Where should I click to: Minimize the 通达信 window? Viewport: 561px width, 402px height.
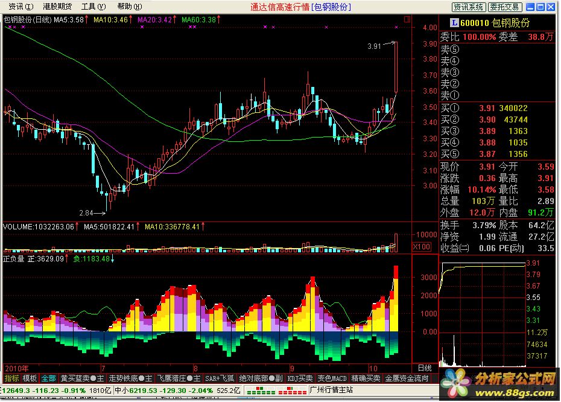(530, 7)
